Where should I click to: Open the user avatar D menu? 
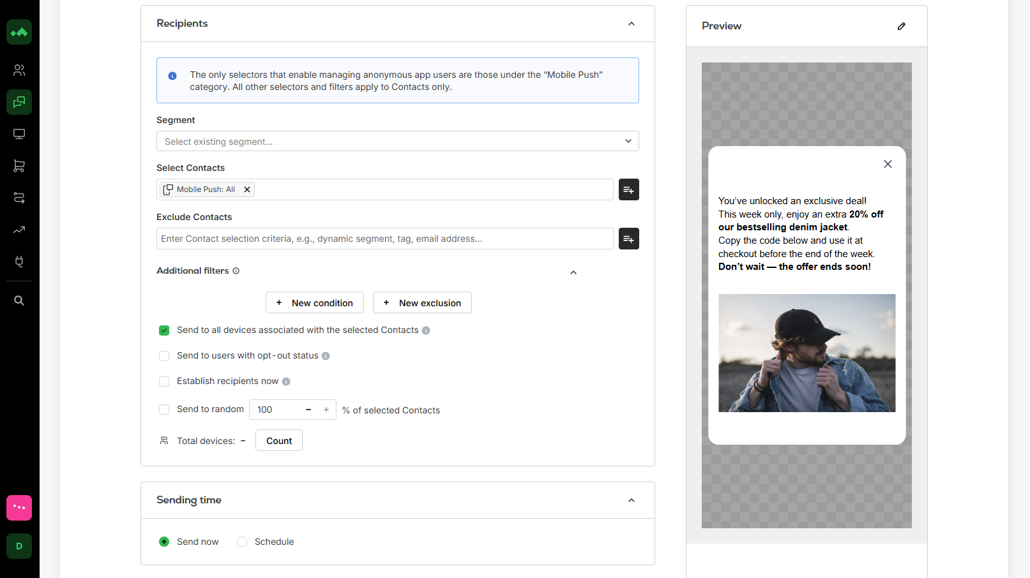[x=19, y=546]
